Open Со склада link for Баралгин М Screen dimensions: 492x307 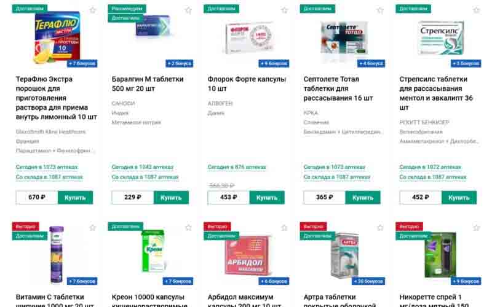pos(145,177)
